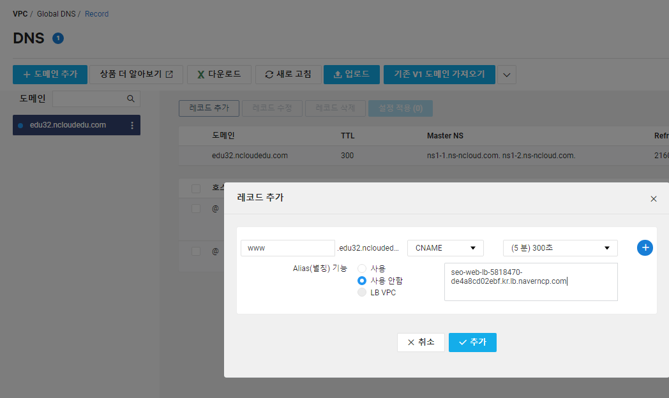
Task: Select edu32.ncloudedu.com in the domain list
Action: pyautogui.click(x=77, y=125)
